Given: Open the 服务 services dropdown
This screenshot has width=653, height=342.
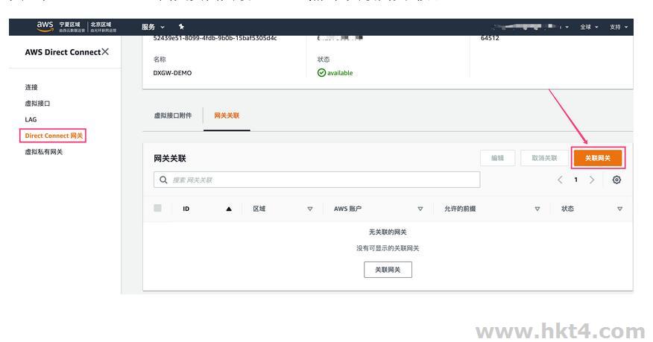Looking at the screenshot, I should (x=153, y=27).
